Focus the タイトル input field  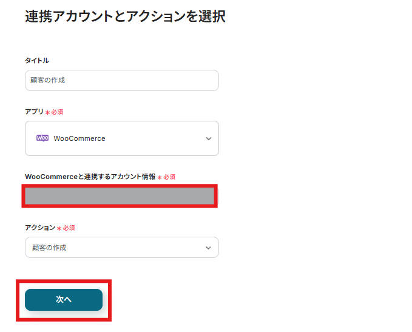[121, 80]
